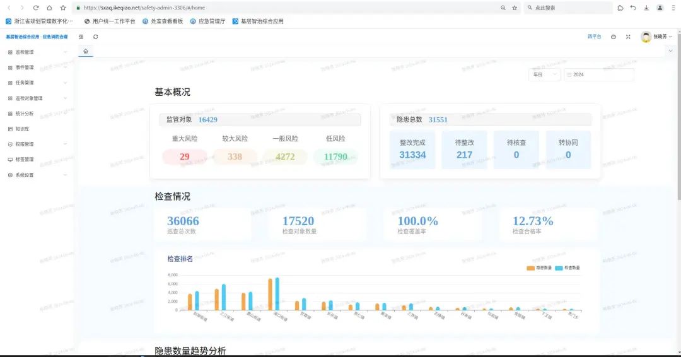Screen dimensions: 681x357
Task: Open the 应急管理厅 bookmark
Action: [207, 21]
